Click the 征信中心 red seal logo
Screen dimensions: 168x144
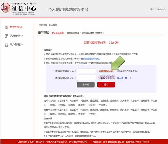(x=6, y=8)
